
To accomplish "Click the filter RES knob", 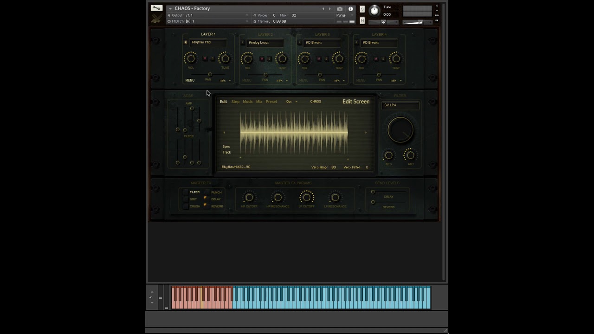I will click(388, 155).
